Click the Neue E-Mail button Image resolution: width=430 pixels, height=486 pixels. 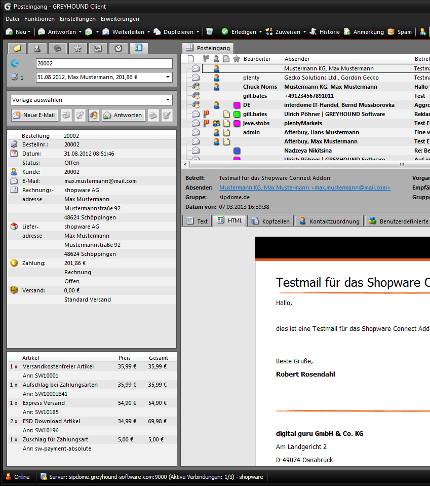(34, 116)
